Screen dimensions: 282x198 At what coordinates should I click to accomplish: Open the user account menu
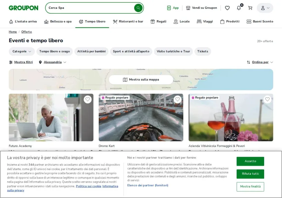click(265, 8)
